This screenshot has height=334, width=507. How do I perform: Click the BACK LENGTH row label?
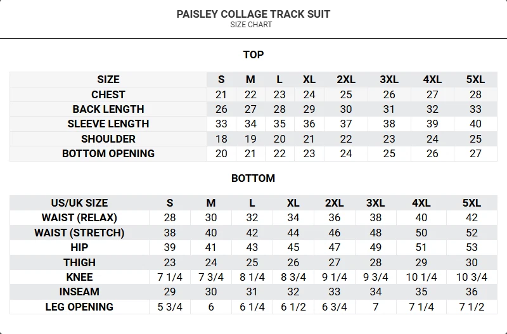coord(108,109)
